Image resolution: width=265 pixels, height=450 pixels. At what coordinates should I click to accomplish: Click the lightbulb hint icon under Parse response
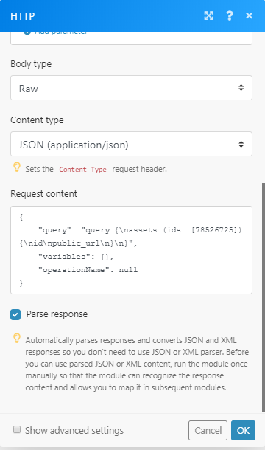tap(17, 338)
